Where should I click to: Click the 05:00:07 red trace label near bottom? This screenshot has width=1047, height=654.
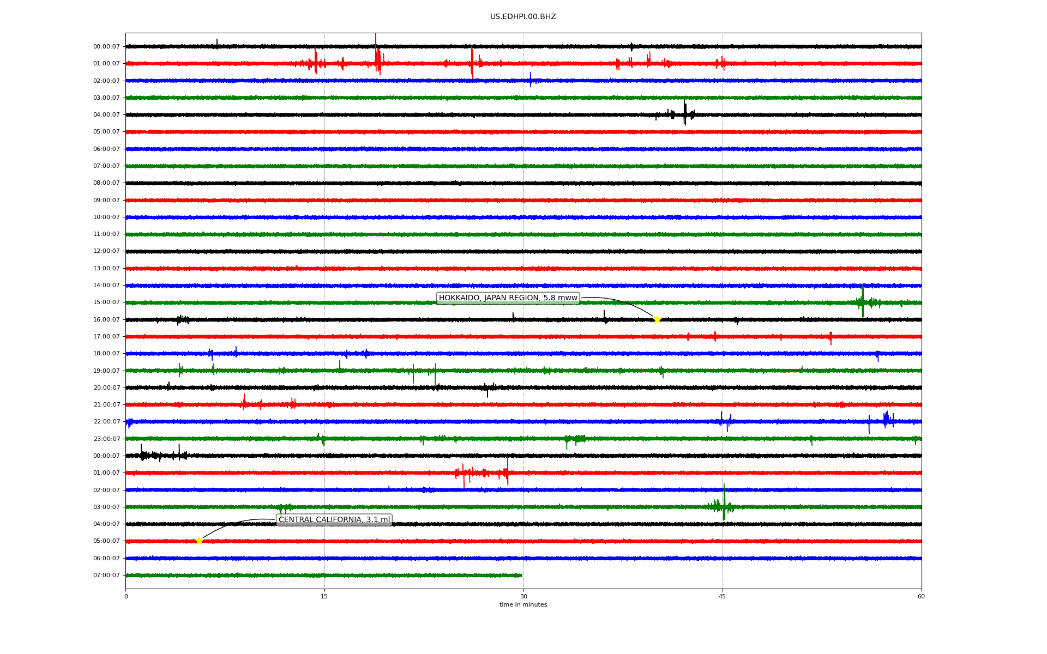106,541
